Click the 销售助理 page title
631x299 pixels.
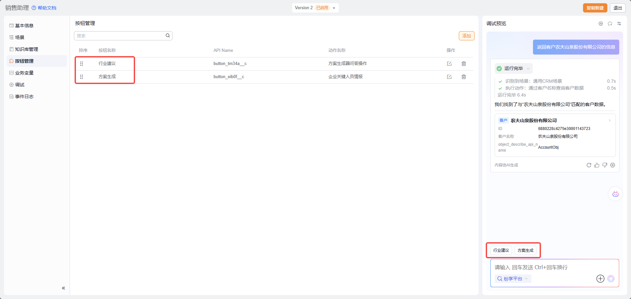pos(17,8)
